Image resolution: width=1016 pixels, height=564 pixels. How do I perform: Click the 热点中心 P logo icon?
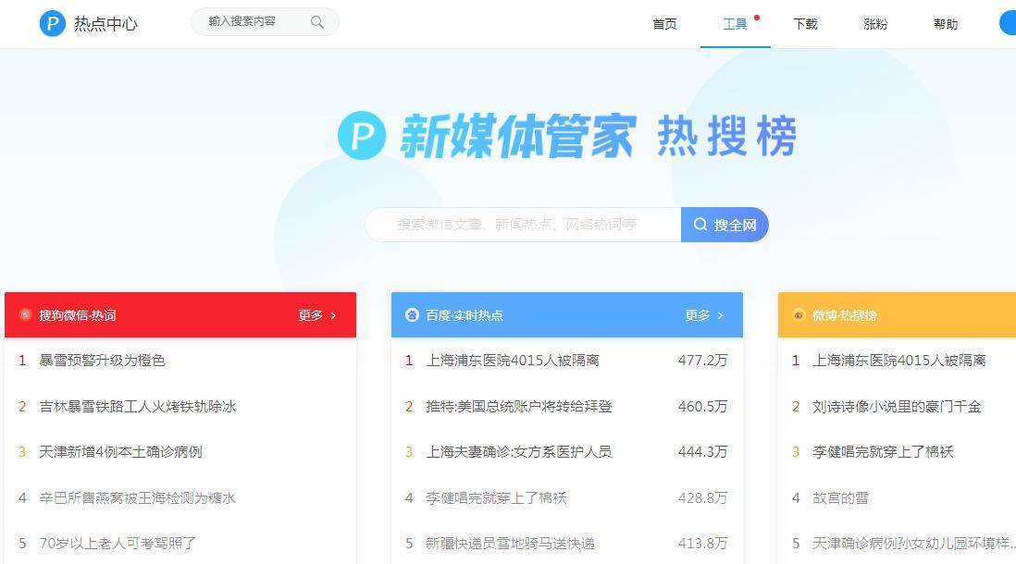(x=53, y=24)
